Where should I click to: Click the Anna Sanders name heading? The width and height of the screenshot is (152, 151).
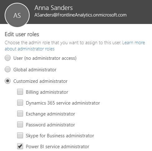54,8
